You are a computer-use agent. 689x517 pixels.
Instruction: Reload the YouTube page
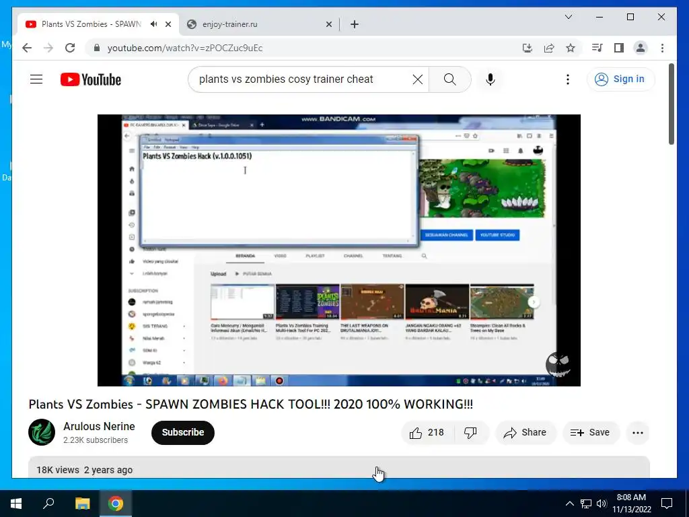pos(70,48)
